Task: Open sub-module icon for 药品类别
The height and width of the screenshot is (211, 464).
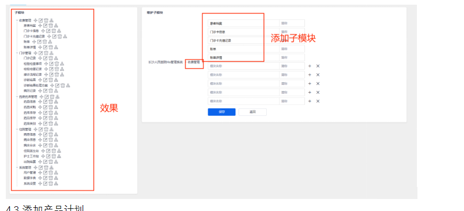Action: [x=56, y=123]
